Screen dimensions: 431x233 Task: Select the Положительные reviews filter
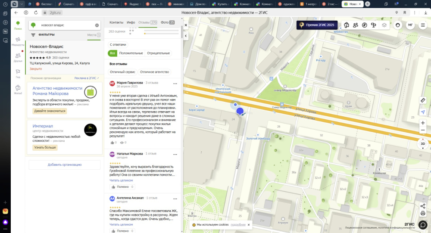tap(131, 53)
